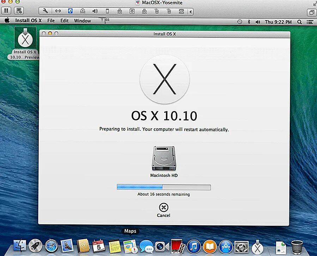This screenshot has width=317, height=256.
Task: Click the Install OS X window title bar
Action: click(164, 34)
